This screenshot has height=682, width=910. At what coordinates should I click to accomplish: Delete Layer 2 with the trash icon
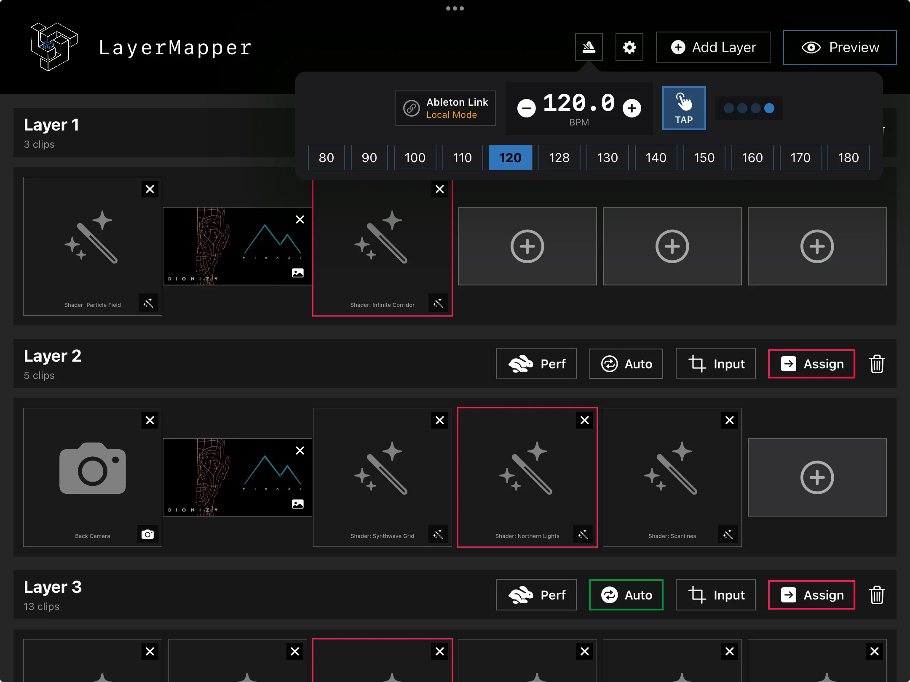click(877, 364)
